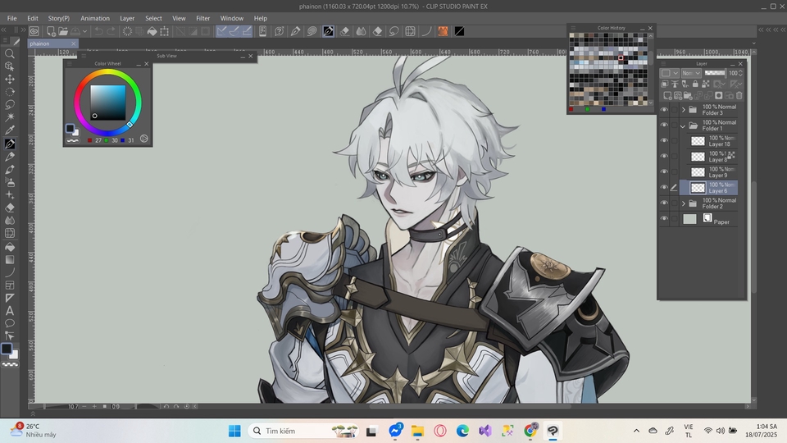
Task: Click the Clear selection dashed circle icon
Action: 128,31
